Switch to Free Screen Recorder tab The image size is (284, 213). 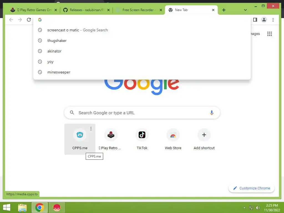click(139, 10)
